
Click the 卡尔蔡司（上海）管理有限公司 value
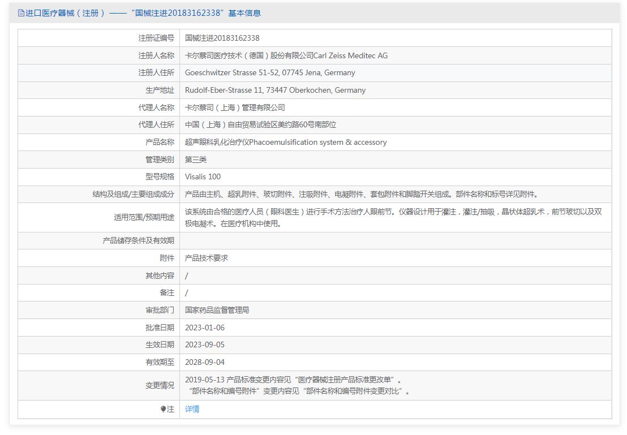(235, 107)
